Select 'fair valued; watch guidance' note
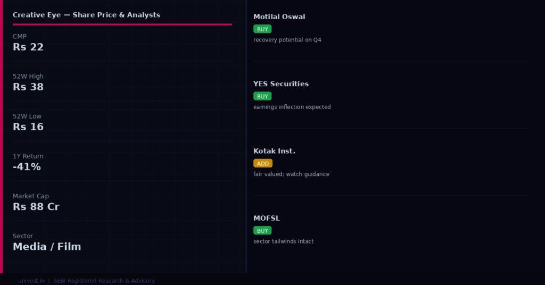The width and height of the screenshot is (545, 285). point(291,174)
